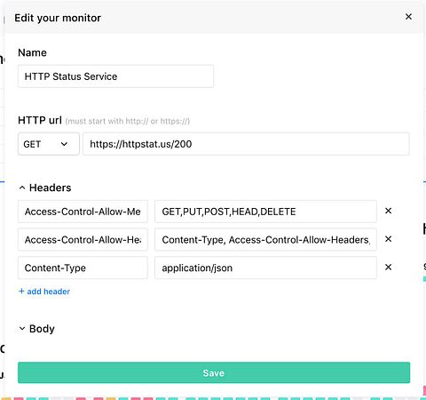The image size is (426, 400).
Task: Edit the application/json value field
Action: point(265,268)
